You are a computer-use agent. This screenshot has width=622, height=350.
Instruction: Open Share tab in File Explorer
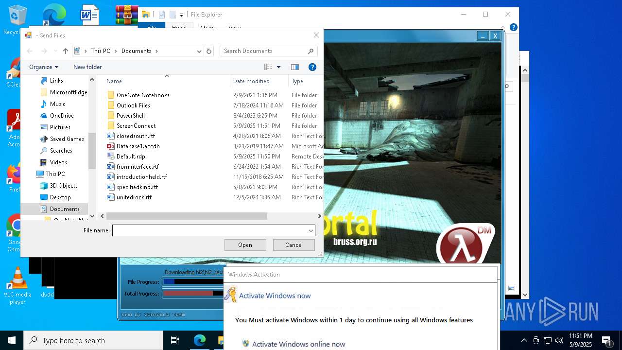click(207, 28)
